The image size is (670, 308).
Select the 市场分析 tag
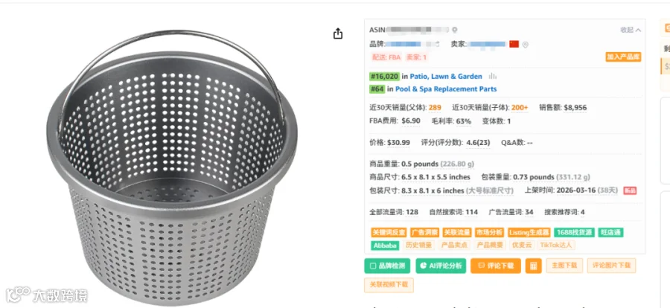point(489,232)
